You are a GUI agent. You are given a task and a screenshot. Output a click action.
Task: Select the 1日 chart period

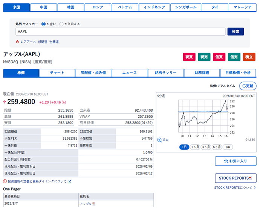coord(184,147)
